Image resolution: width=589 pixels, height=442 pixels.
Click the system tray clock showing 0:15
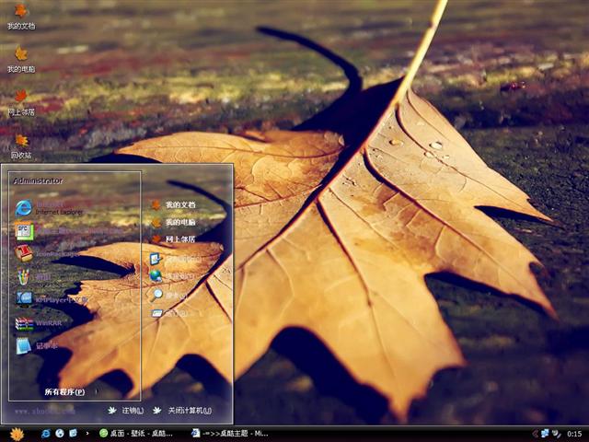click(x=573, y=433)
